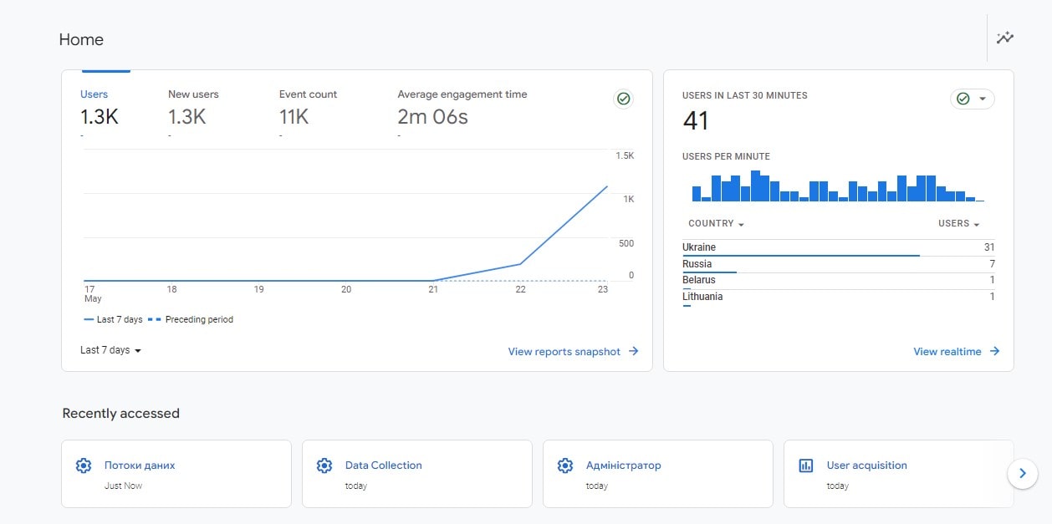Click the Ukraine country row
The image size is (1052, 524).
[x=839, y=248]
